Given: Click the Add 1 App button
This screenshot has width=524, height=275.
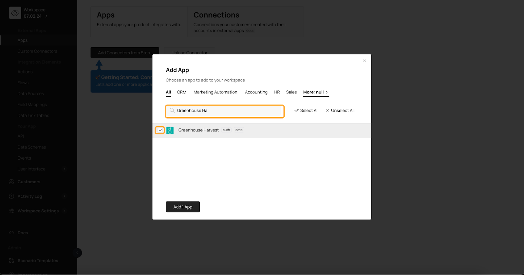Looking at the screenshot, I should pyautogui.click(x=183, y=207).
